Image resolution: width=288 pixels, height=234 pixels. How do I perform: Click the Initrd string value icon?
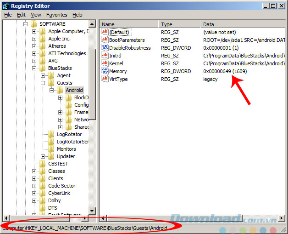[105, 56]
